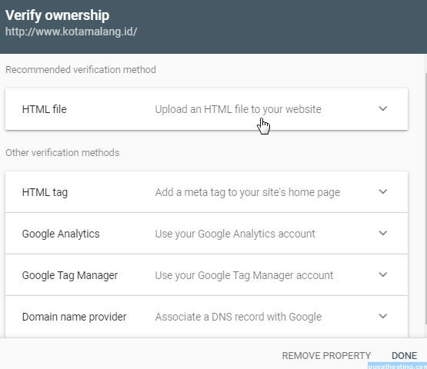Screen dimensions: 427x369
Task: Expand the Google Analytics chevron arrow
Action: [x=382, y=233]
